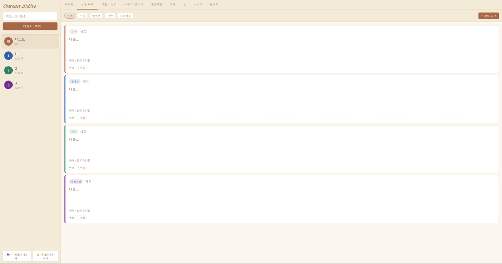Filter memos by the 세계관 chip
This screenshot has width=502, height=264.
click(96, 15)
